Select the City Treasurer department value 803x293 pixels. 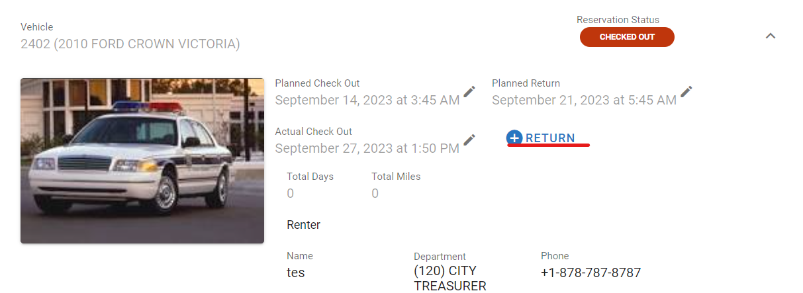449,278
